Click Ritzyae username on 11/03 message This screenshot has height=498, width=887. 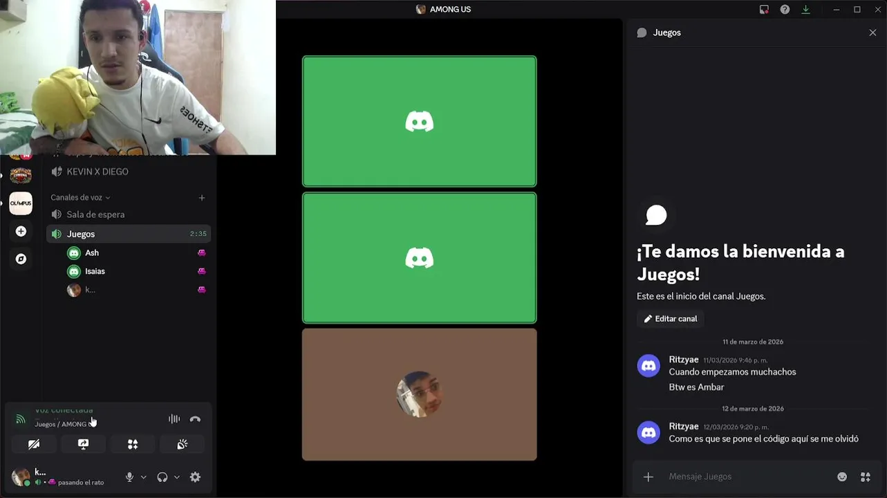pos(684,360)
